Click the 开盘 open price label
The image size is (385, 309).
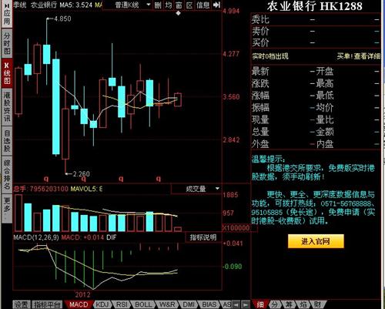pos(325,71)
